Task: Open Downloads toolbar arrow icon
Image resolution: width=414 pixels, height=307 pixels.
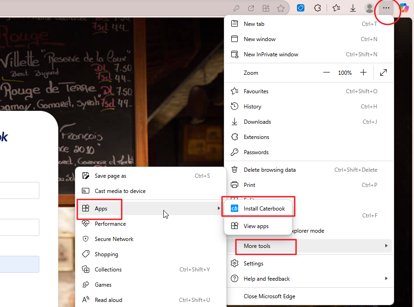Action: pos(353,8)
